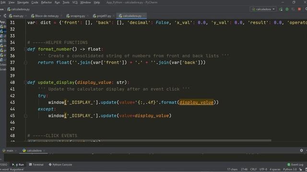Close the calculadora.py editor tab
Viewport: 307px width, 172px height.
point(144,16)
